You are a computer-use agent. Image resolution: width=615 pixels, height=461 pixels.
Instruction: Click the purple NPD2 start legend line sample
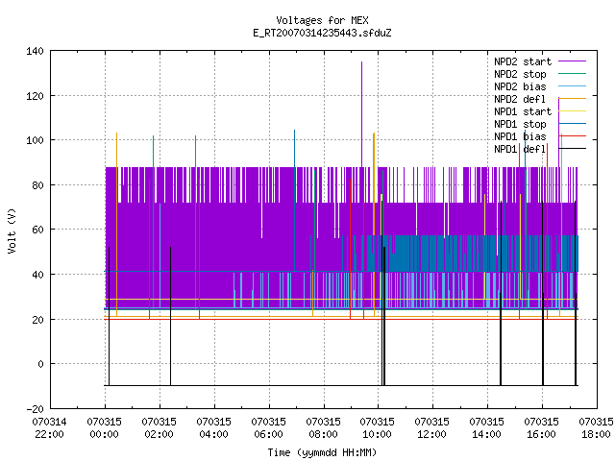click(x=573, y=61)
